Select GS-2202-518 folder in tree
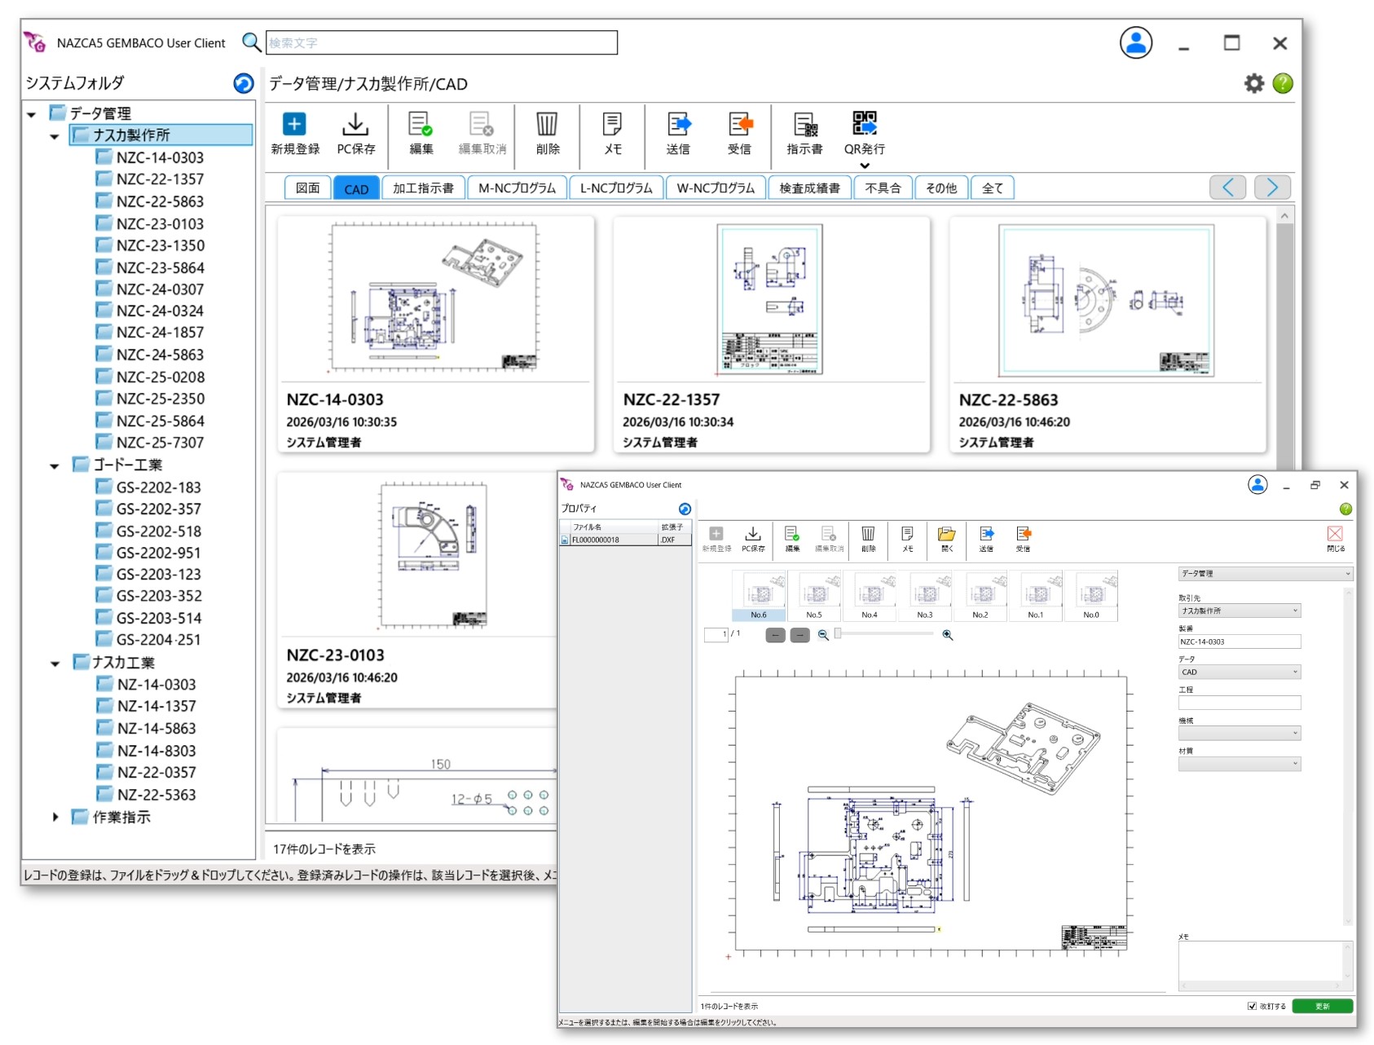This screenshot has height=1045, width=1374. 148,531
